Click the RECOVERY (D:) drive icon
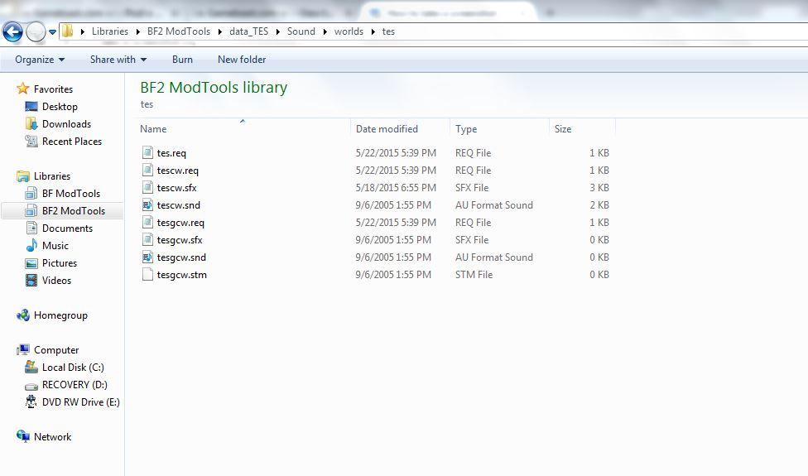 [31, 386]
